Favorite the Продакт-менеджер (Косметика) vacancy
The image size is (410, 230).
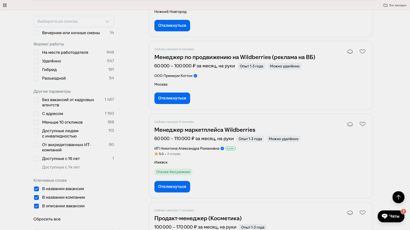tap(362, 212)
